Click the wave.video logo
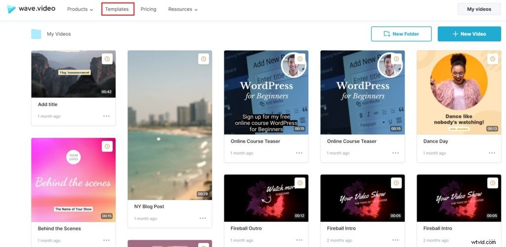Viewport: 506px width, 247px height. tap(31, 9)
